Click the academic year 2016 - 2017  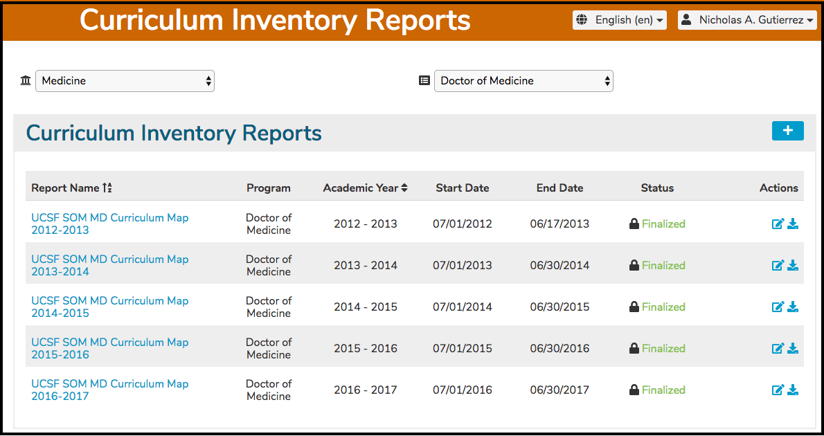click(366, 390)
